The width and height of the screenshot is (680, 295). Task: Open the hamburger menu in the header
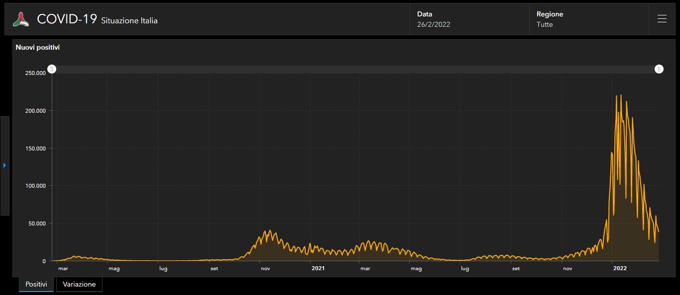pos(662,19)
